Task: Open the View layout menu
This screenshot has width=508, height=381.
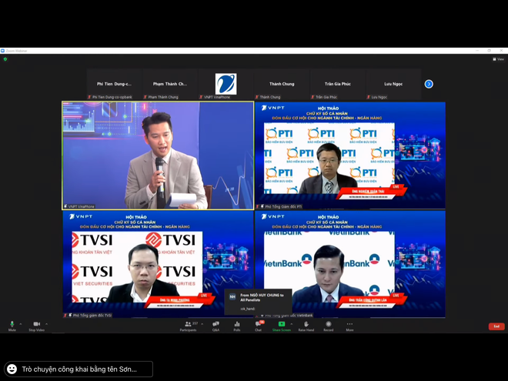Action: point(499,58)
